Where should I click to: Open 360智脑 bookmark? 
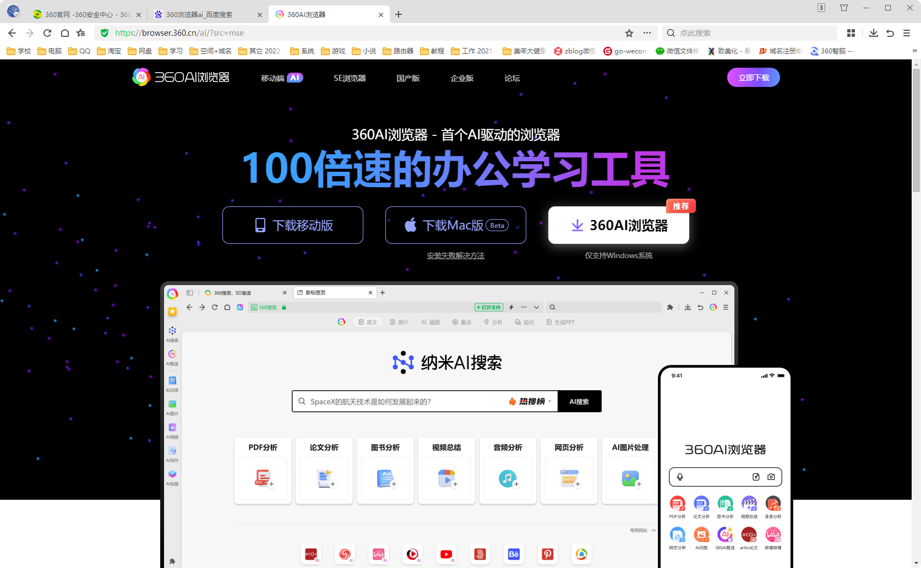pos(832,51)
